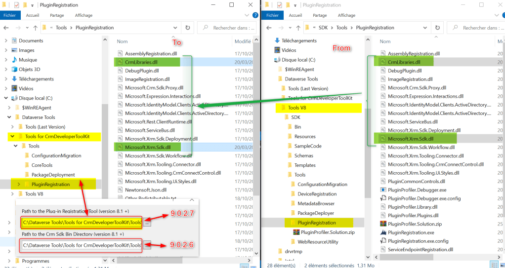The height and width of the screenshot is (268, 505).
Task: Select Newtonsoft.Json.dll in left file list
Action: (x=147, y=190)
